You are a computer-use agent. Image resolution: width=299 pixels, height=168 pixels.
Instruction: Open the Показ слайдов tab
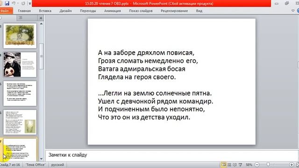(x=141, y=11)
